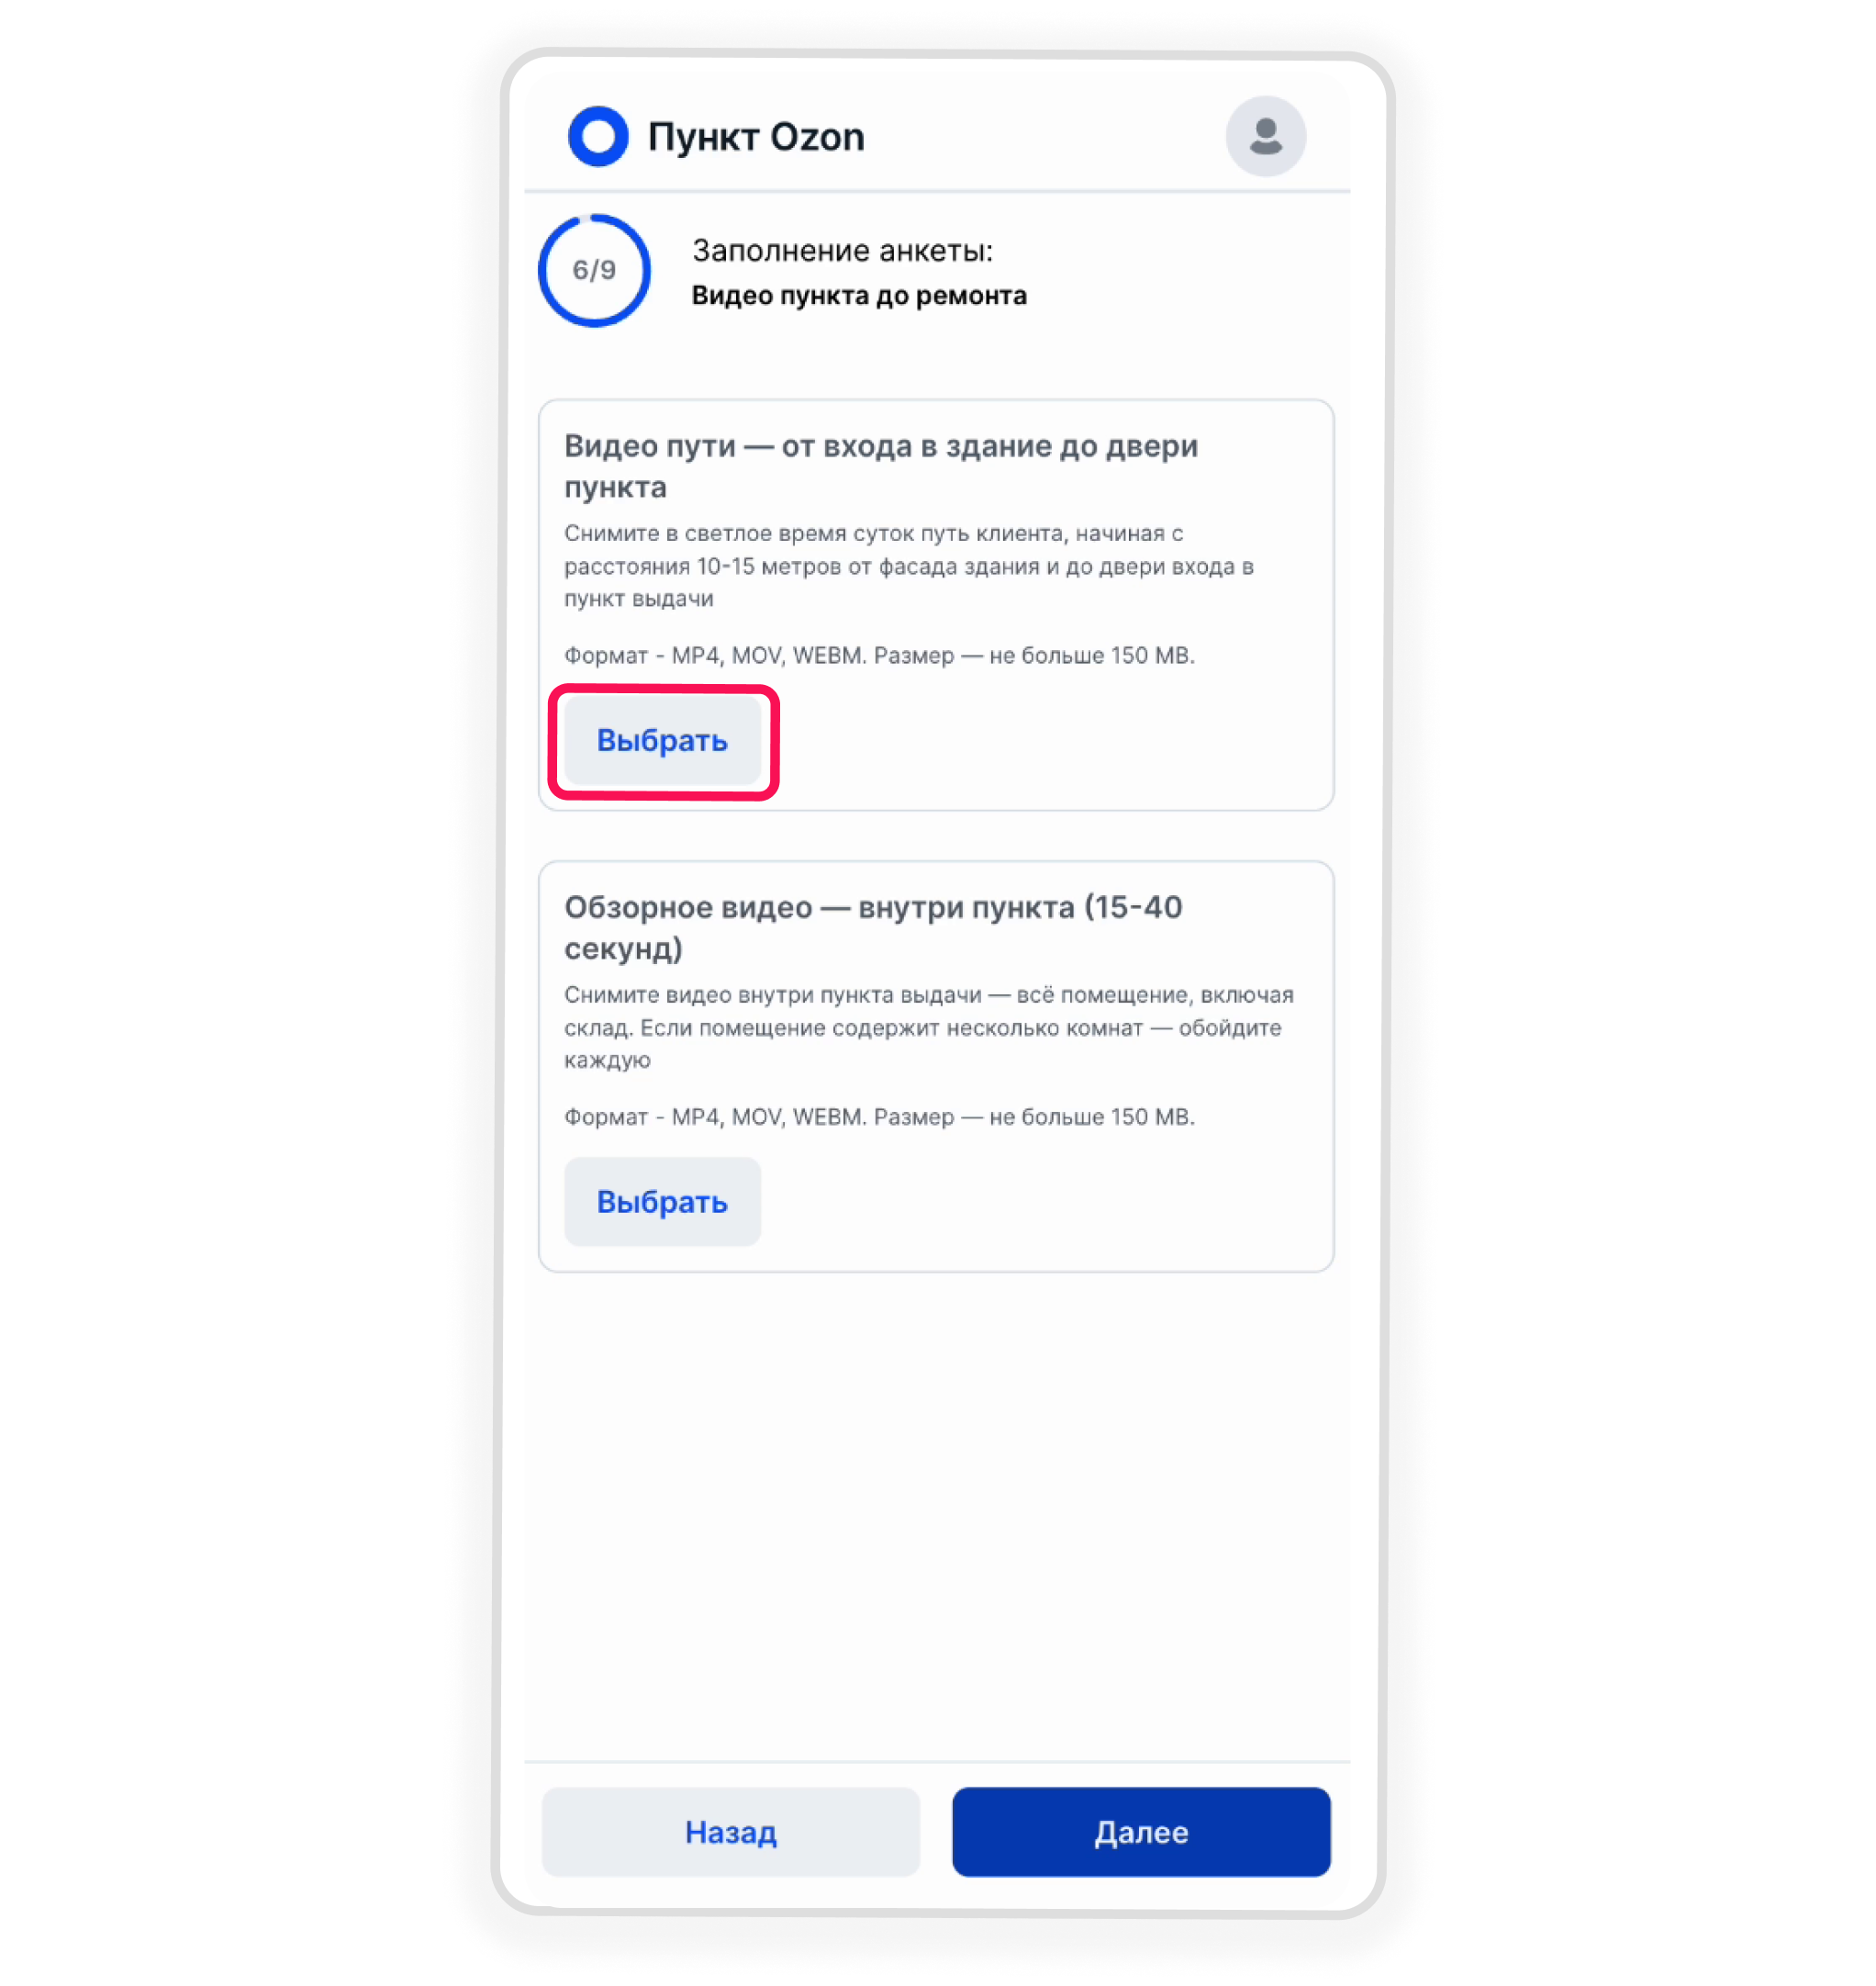
Task: Click heading Видео пути от входа в здание
Action: (x=881, y=466)
